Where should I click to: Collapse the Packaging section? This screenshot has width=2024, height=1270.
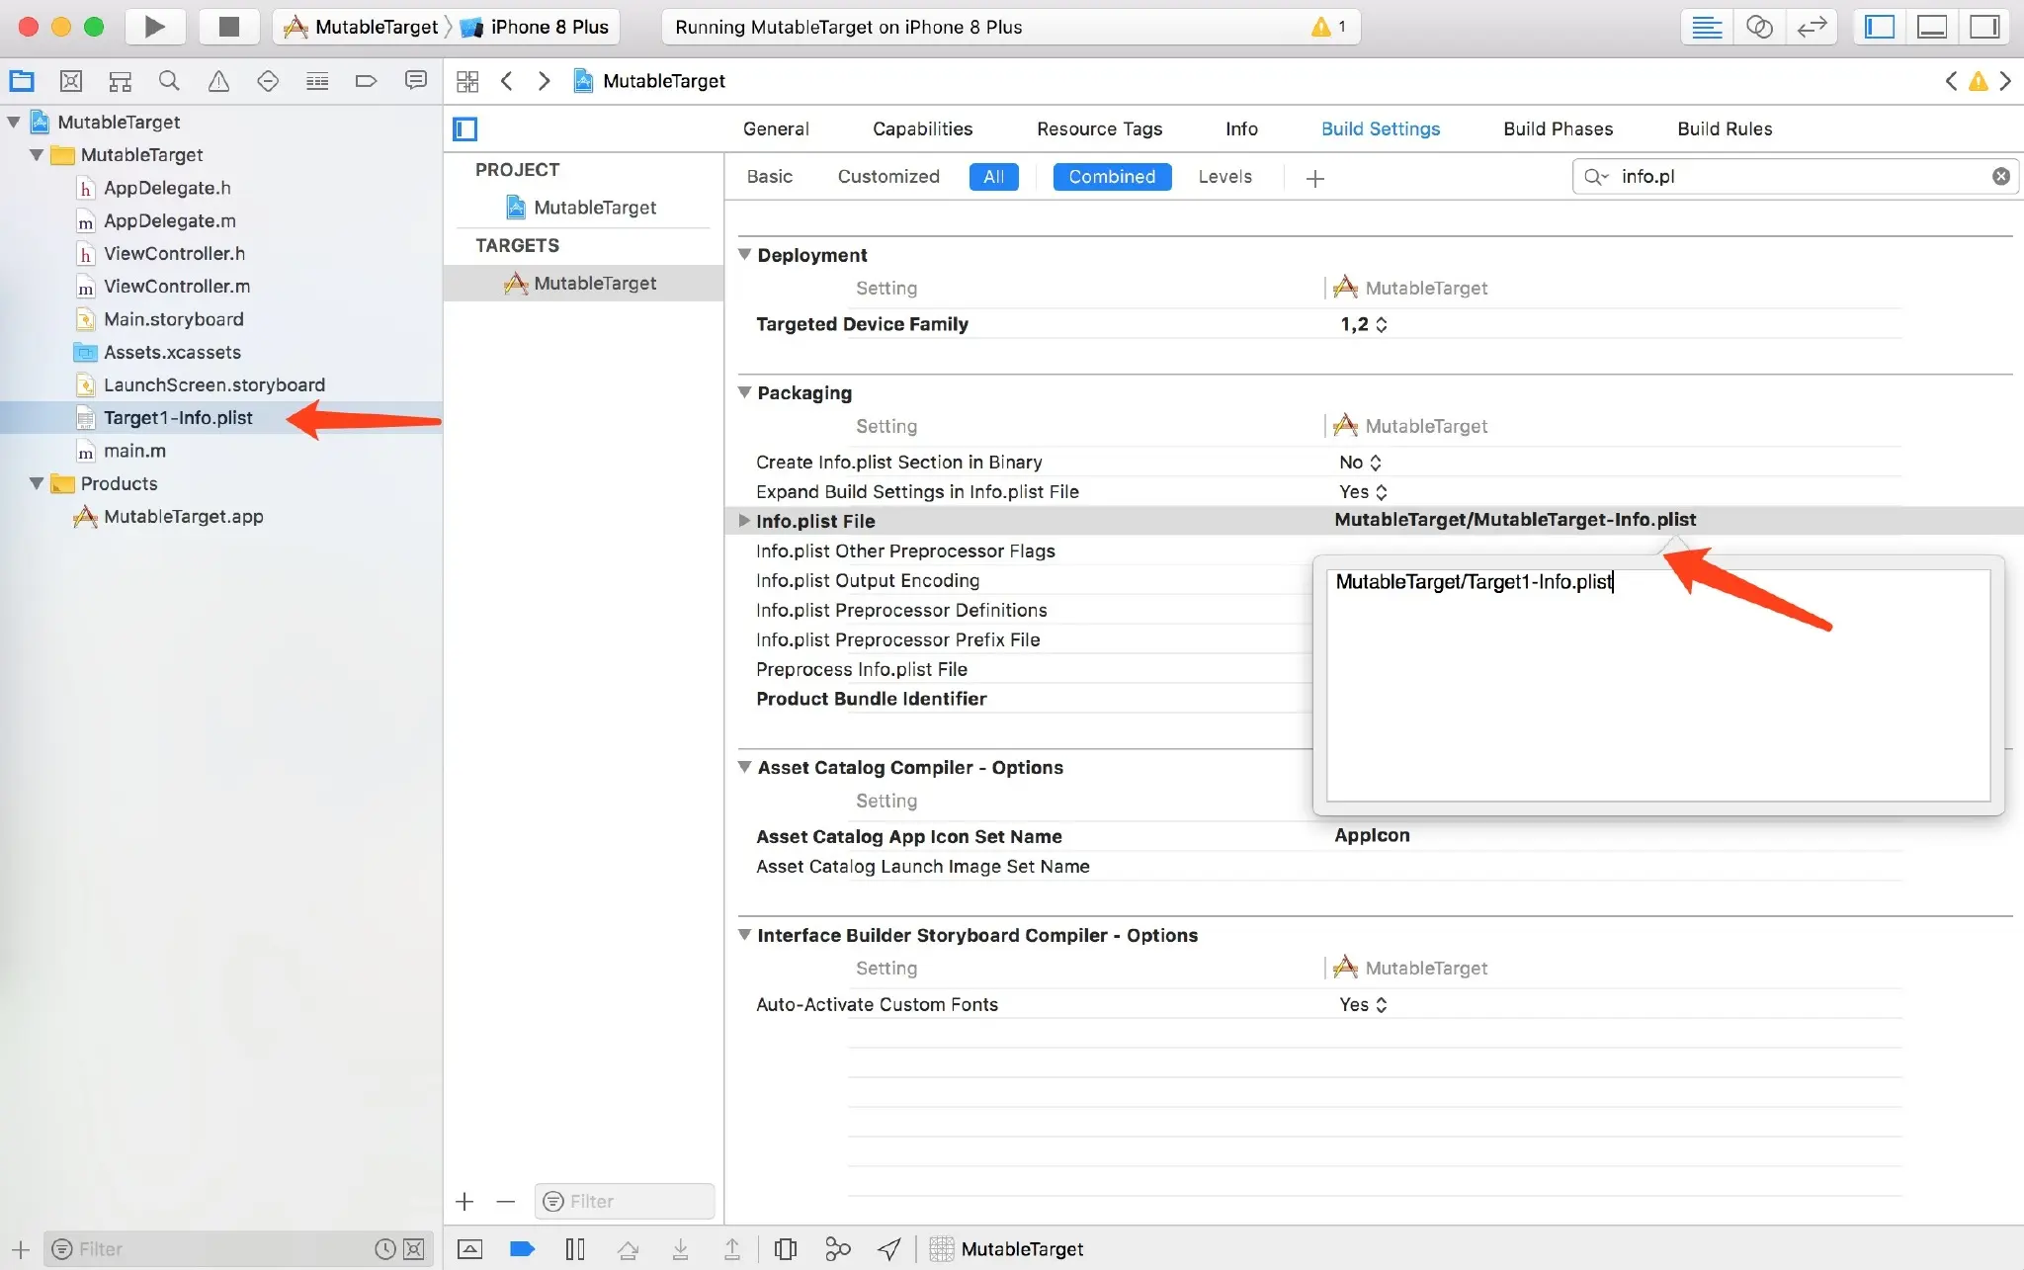point(745,391)
